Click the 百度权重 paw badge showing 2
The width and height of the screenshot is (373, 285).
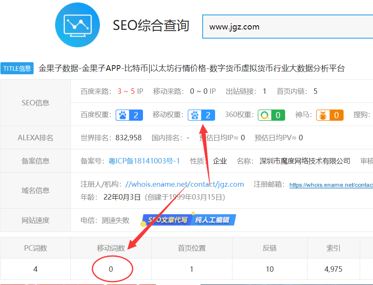click(129, 115)
